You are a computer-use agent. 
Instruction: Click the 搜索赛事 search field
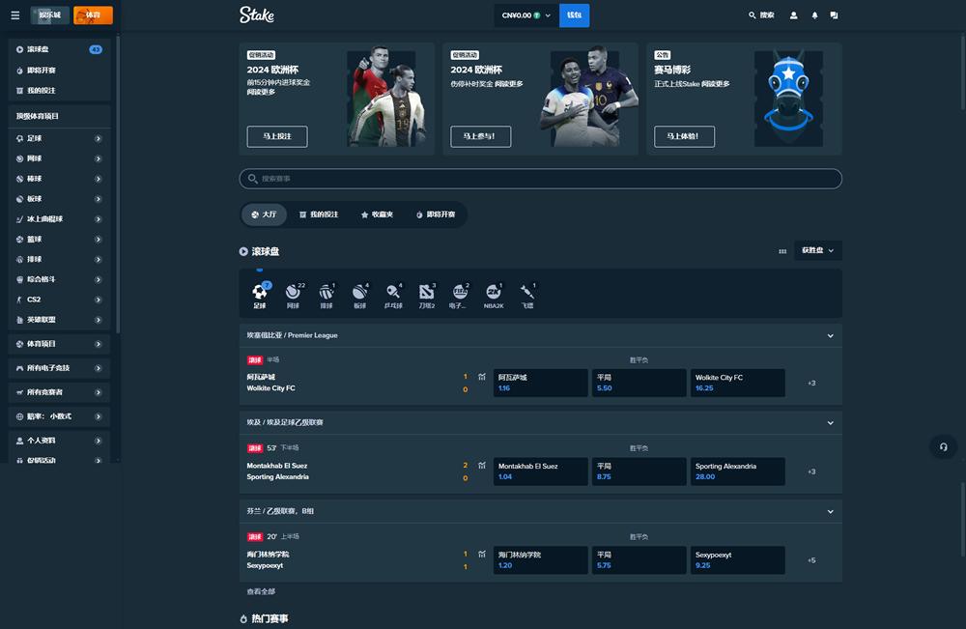pyautogui.click(x=540, y=179)
